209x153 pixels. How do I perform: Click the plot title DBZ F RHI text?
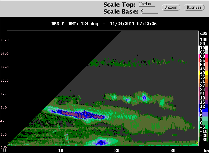click(x=104, y=24)
